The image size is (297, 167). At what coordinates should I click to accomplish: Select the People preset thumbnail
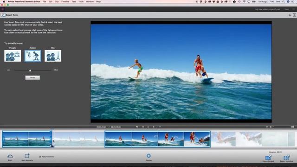13,56
